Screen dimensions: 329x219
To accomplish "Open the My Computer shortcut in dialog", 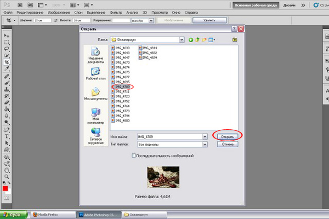I will pyautogui.click(x=95, y=114).
